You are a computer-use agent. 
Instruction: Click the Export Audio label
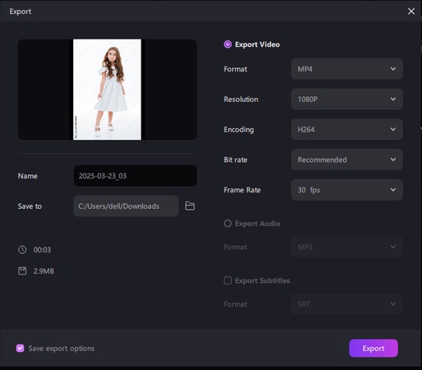[257, 224]
